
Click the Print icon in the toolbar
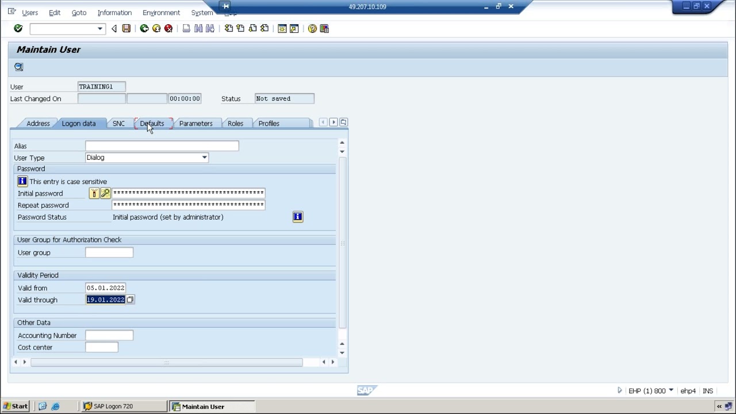coord(186,29)
